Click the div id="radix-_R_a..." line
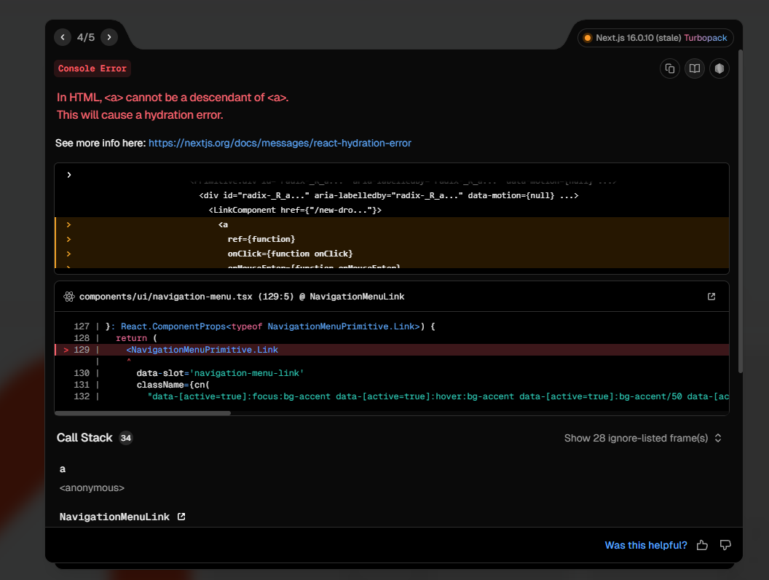Screen dimensions: 769x580 pos(388,195)
